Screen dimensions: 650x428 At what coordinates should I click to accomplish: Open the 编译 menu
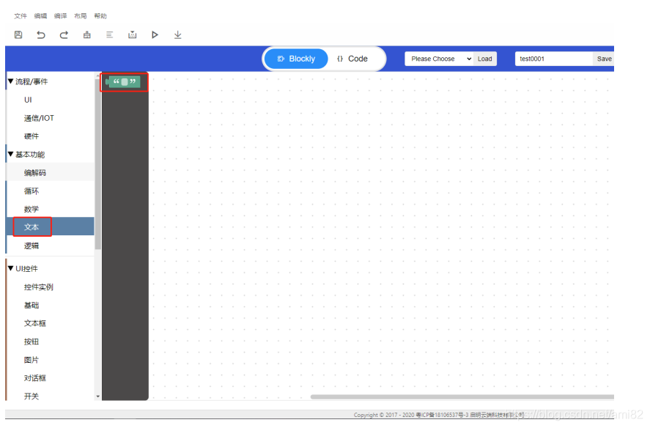(x=61, y=16)
